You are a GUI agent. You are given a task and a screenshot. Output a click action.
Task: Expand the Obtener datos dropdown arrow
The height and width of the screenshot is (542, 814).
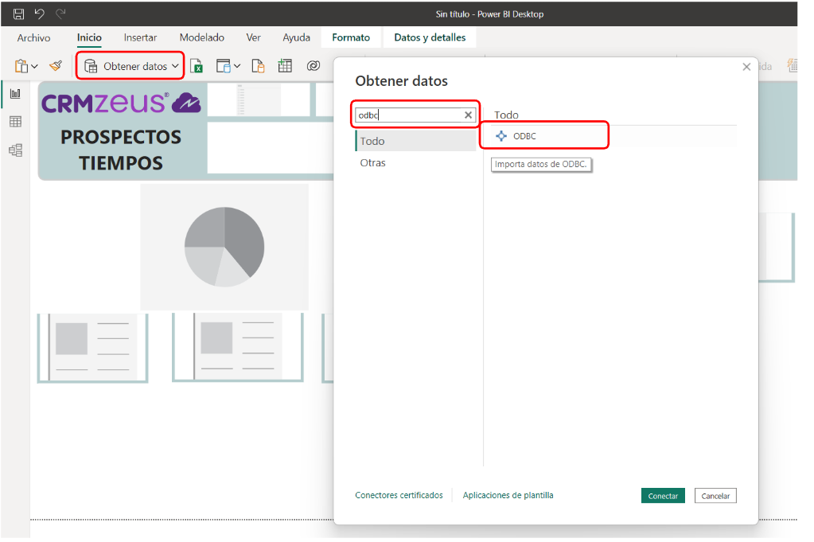pyautogui.click(x=175, y=66)
